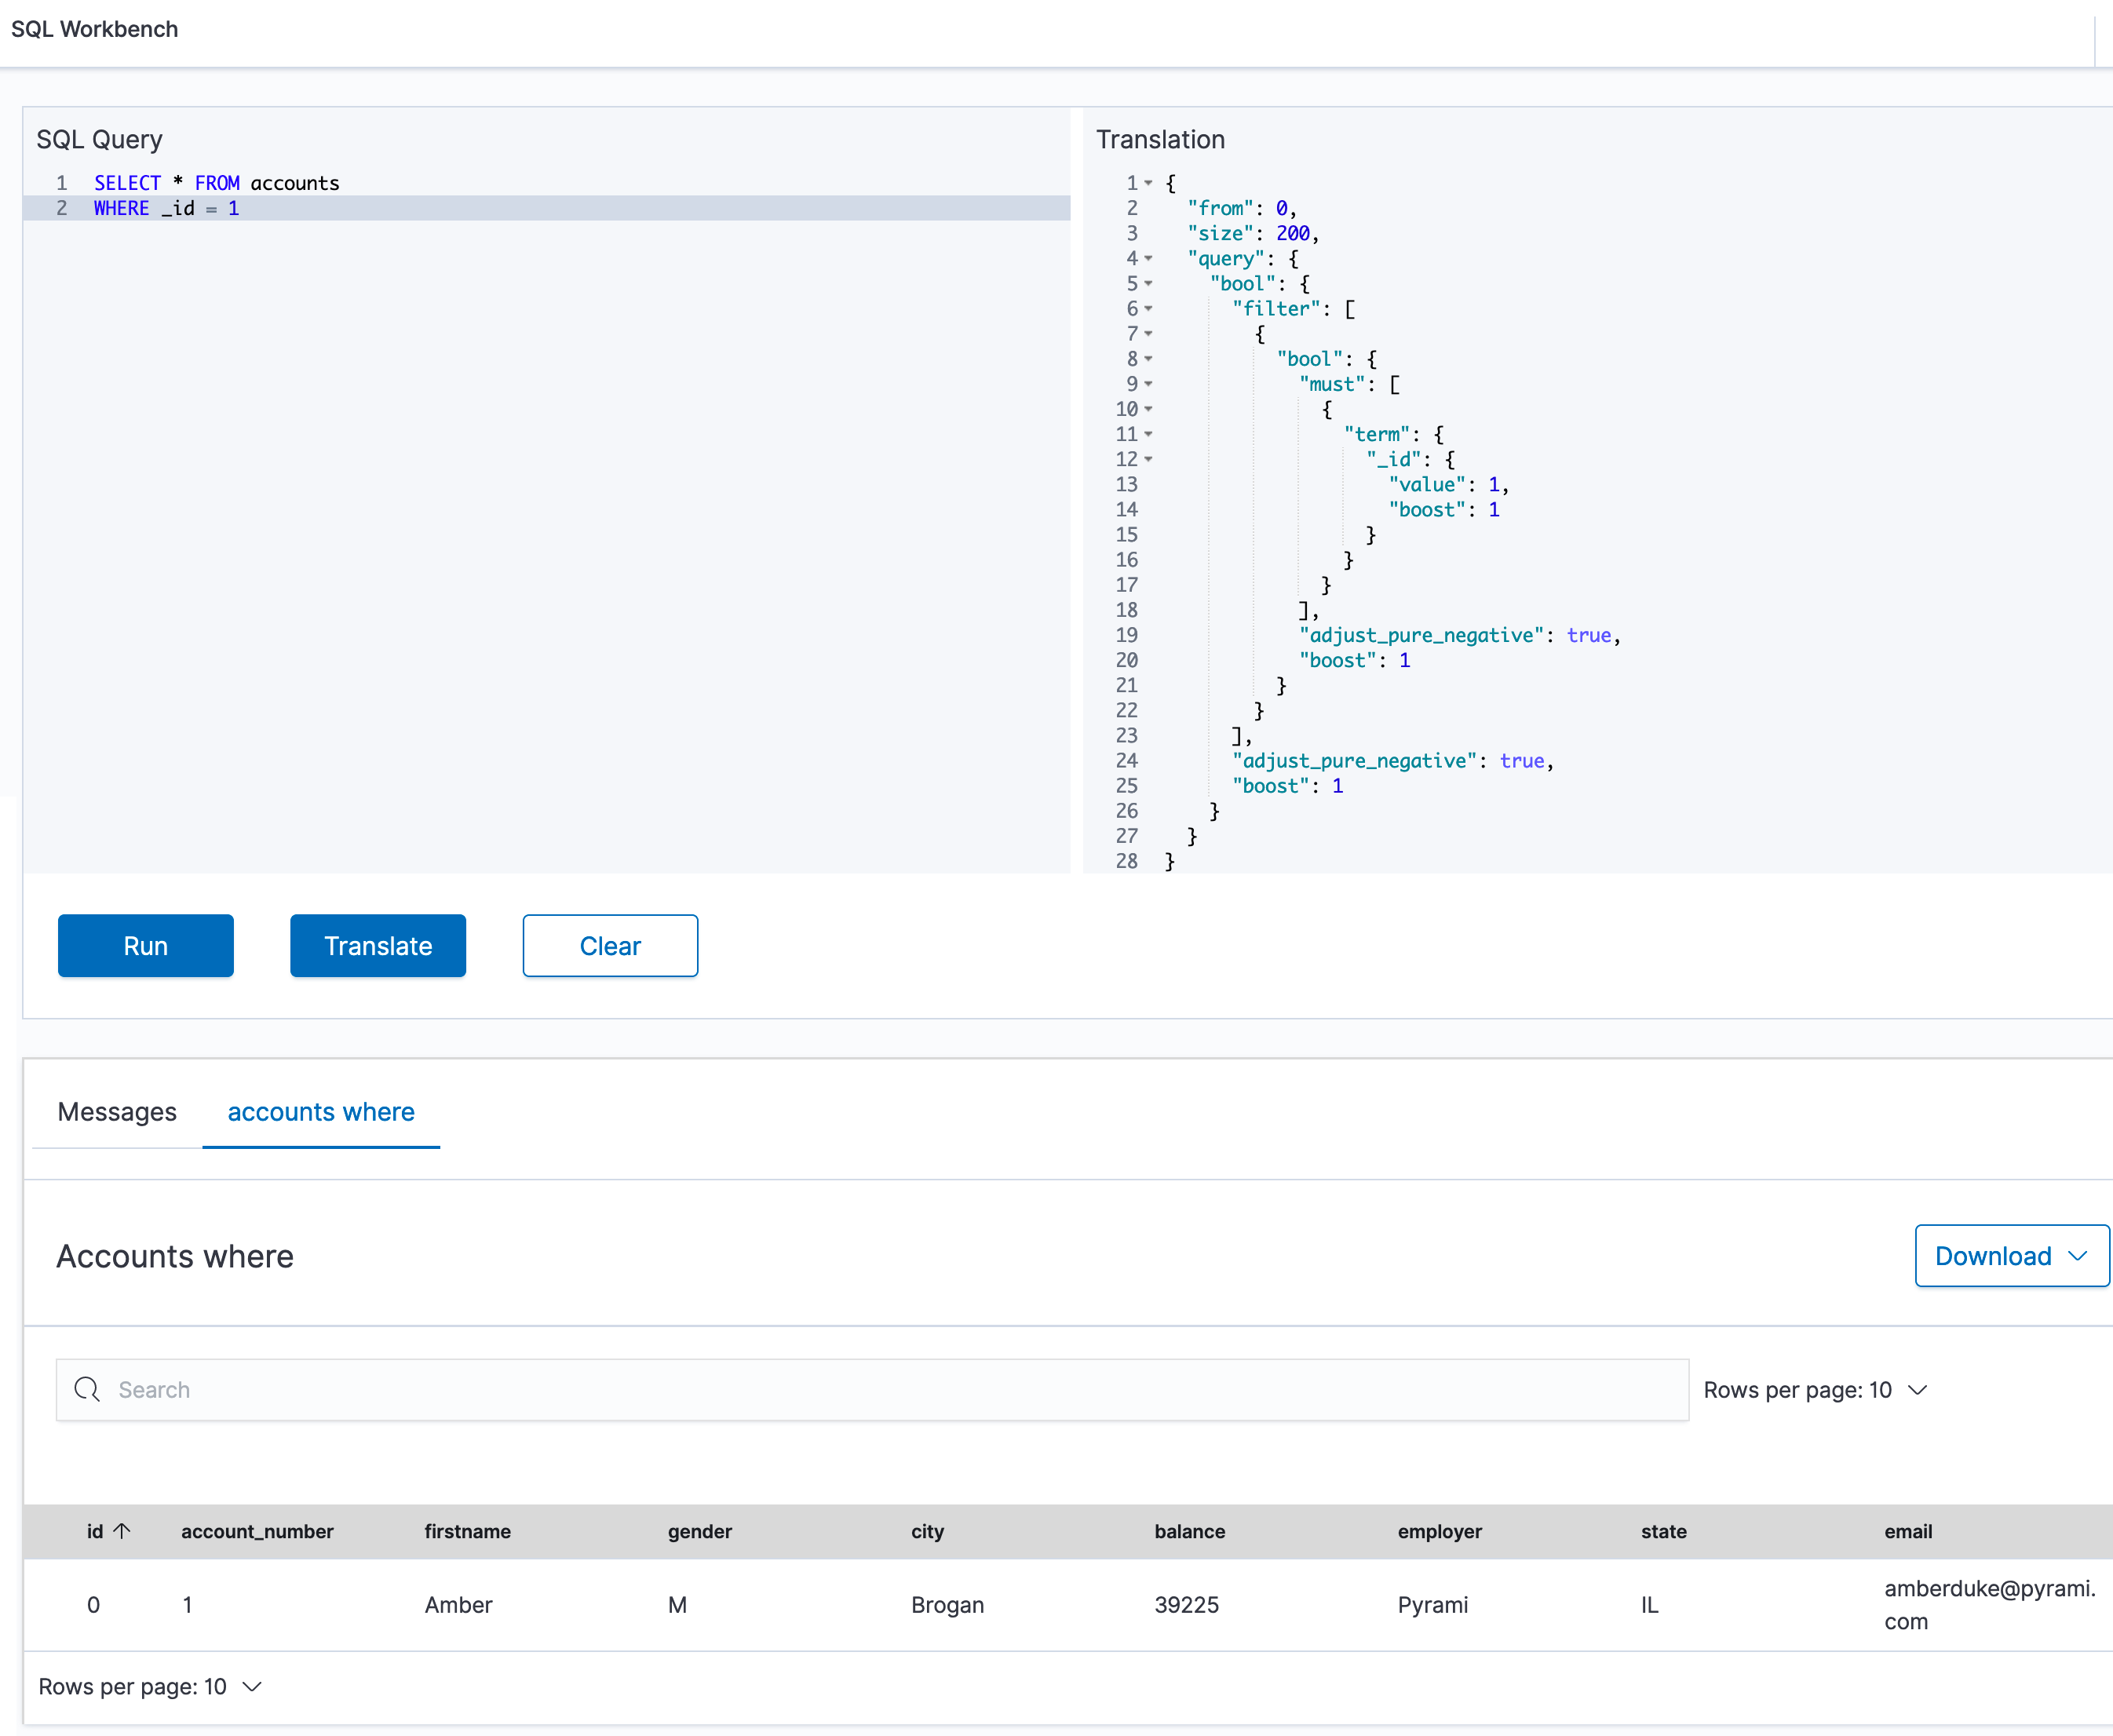Click the id column sort arrow
The width and height of the screenshot is (2113, 1736).
[x=122, y=1531]
